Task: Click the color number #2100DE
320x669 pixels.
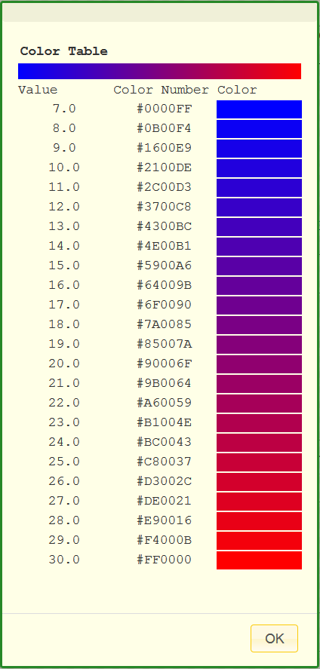Action: 165,167
